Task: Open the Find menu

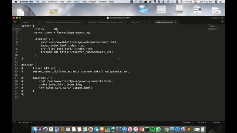Action: 62,1
